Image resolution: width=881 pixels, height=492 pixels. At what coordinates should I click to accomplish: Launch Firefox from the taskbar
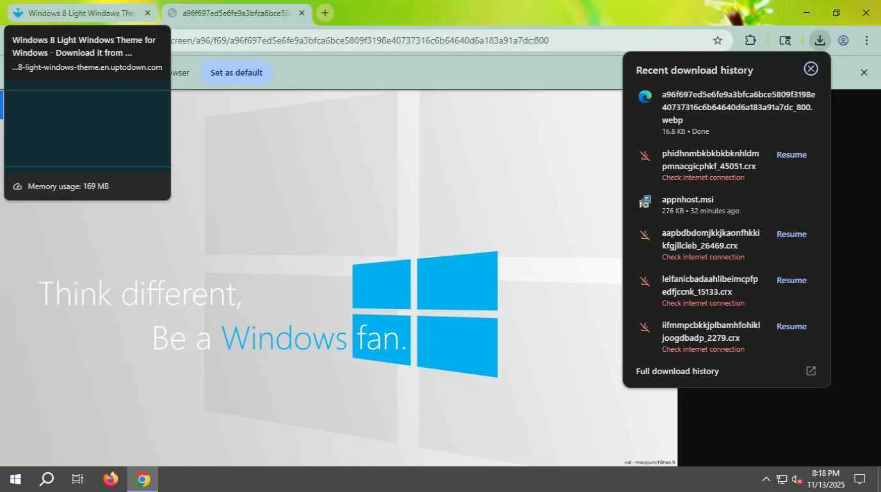tap(111, 479)
